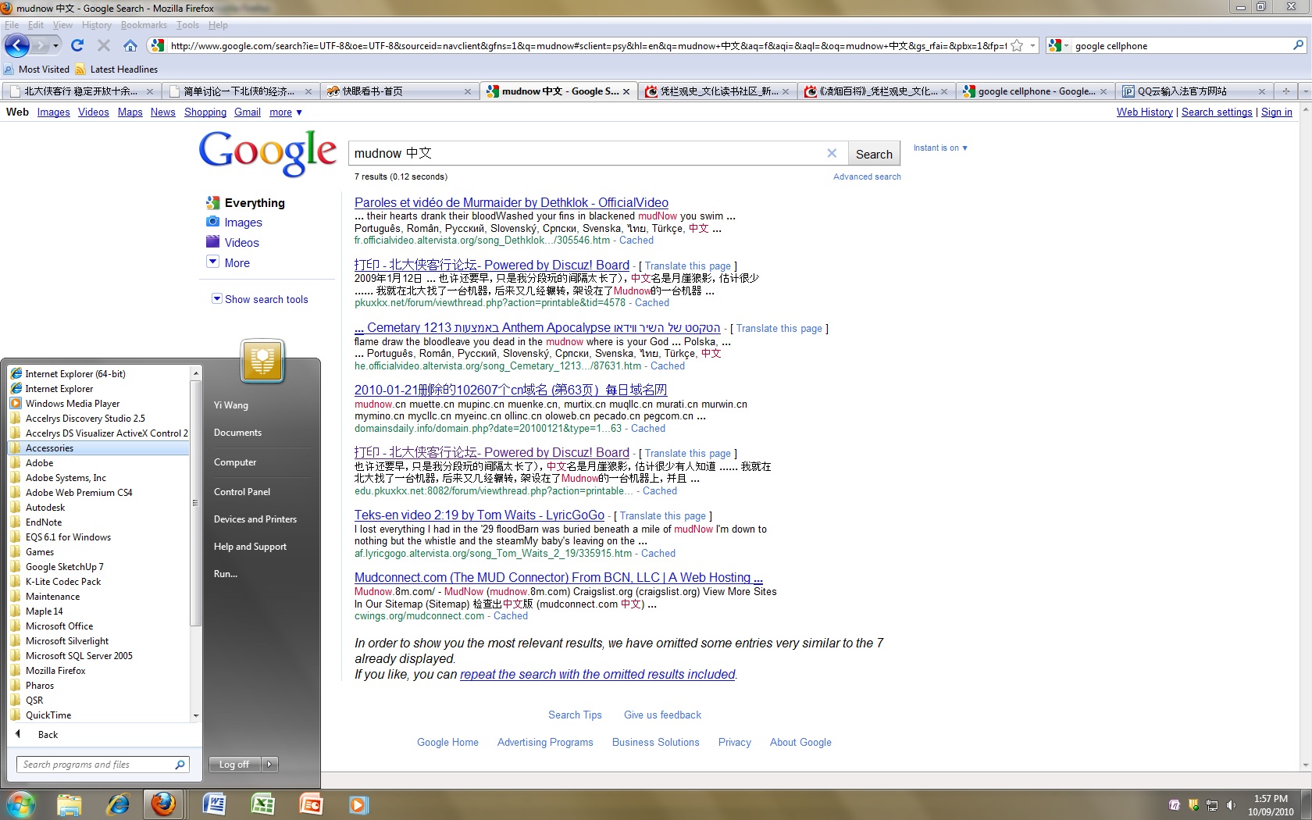1312x820 pixels.
Task: Open Bookmarks menu
Action: point(144,25)
